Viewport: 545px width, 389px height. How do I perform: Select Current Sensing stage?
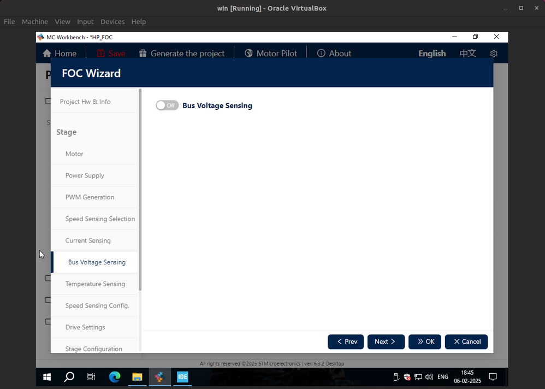coord(94,240)
